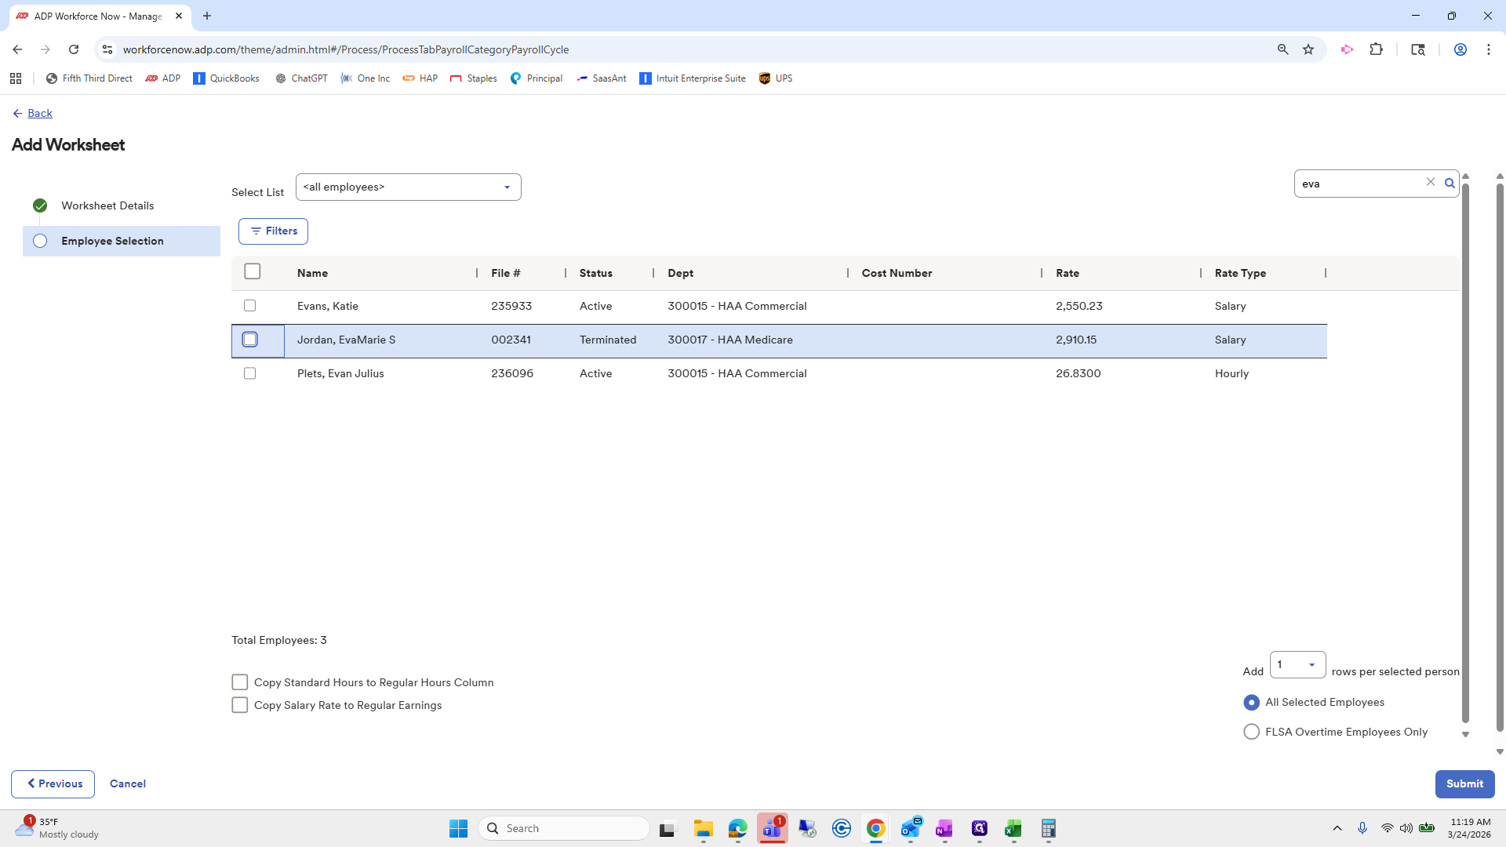Select FLSA Overtime Employees Only option
1506x847 pixels.
(1251, 732)
